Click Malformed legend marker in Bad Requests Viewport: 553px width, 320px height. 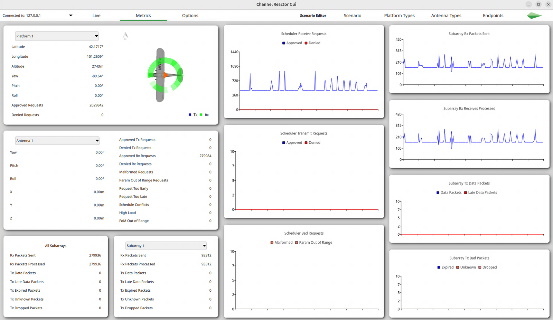272,243
